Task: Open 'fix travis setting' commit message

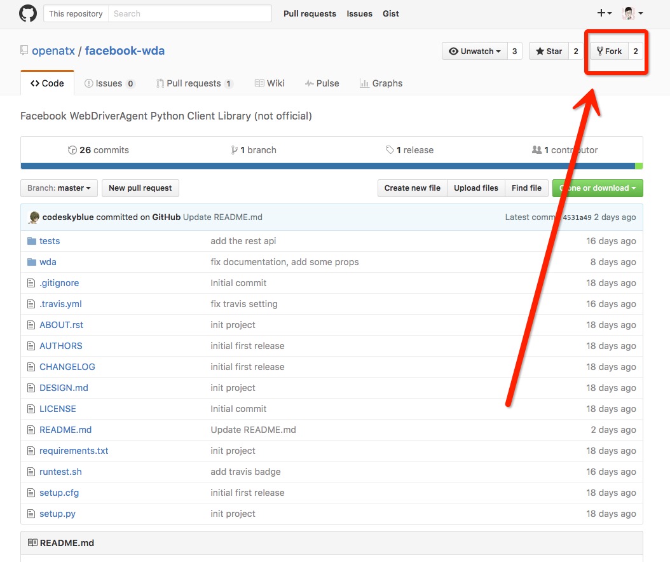Action: 244,304
